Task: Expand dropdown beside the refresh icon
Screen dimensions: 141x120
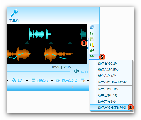Action: (97, 28)
